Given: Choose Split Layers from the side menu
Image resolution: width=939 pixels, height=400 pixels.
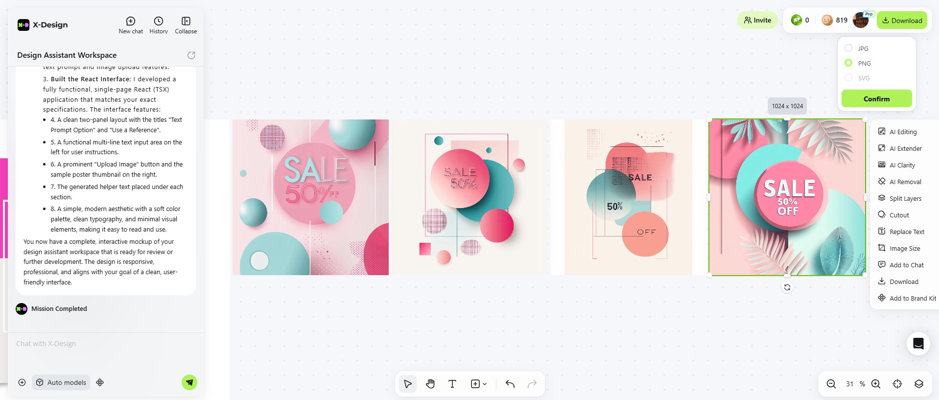Looking at the screenshot, I should pyautogui.click(x=905, y=198).
